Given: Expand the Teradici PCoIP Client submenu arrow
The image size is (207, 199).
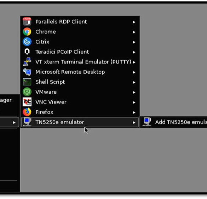Looking at the screenshot, I should coord(134,52).
